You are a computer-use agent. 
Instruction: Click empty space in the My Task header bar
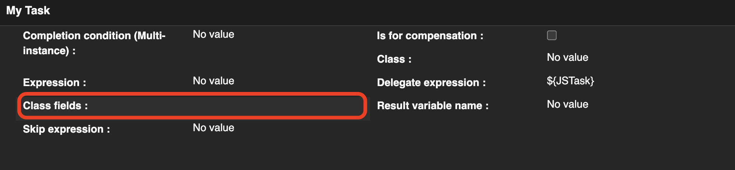click(x=368, y=11)
